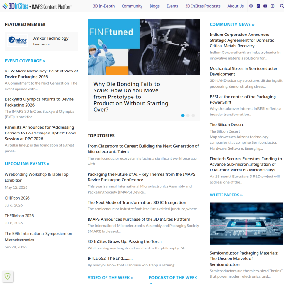Click the search magnifier icon

click(281, 6)
